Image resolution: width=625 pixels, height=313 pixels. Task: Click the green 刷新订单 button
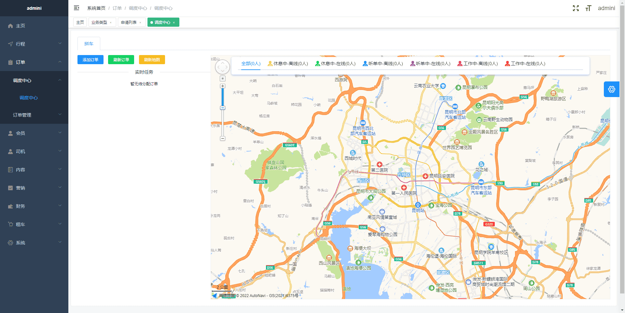tap(121, 60)
